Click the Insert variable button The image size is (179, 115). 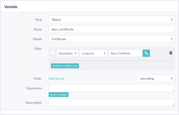point(59,95)
